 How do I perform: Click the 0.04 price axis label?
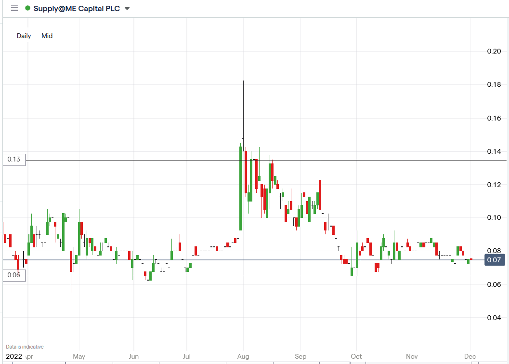pyautogui.click(x=494, y=318)
